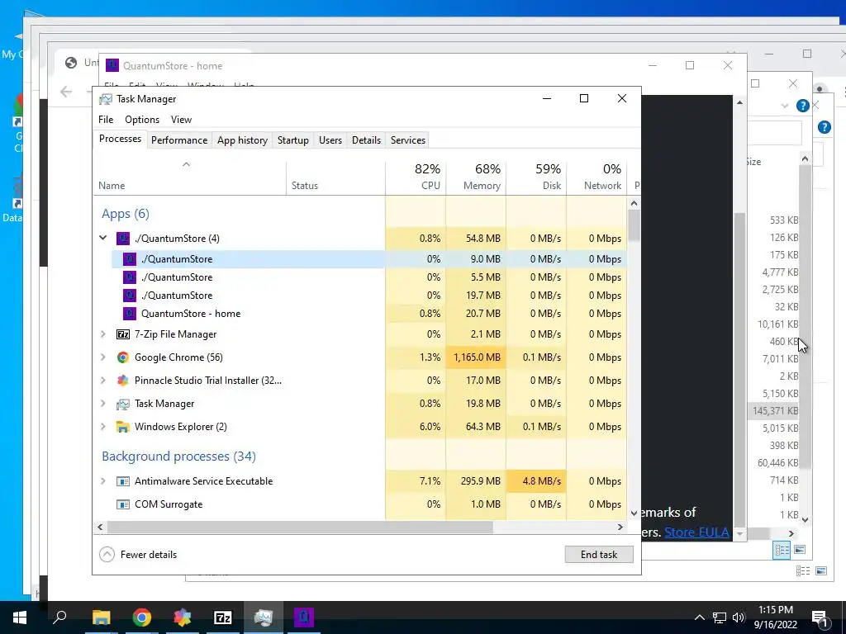846x634 pixels.
Task: Click the Task Manager process row icon
Action: (x=123, y=403)
